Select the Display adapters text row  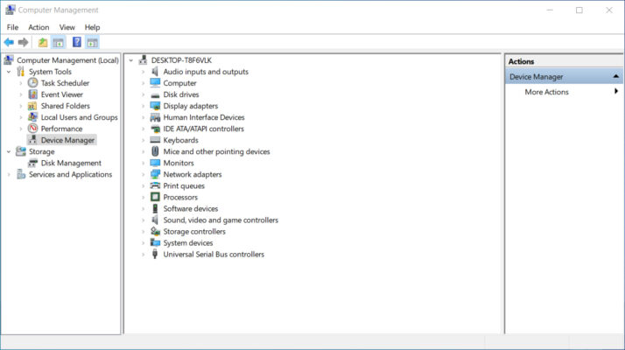click(x=191, y=106)
